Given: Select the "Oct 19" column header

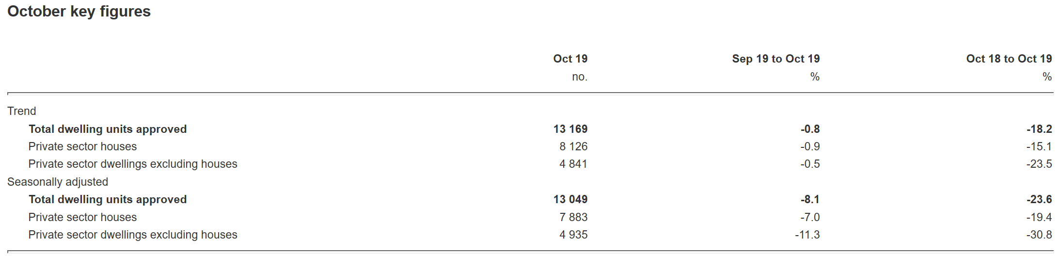Looking at the screenshot, I should tap(570, 59).
